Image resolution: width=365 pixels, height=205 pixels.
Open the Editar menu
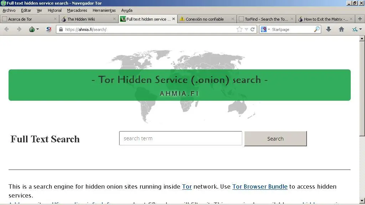coord(26,10)
